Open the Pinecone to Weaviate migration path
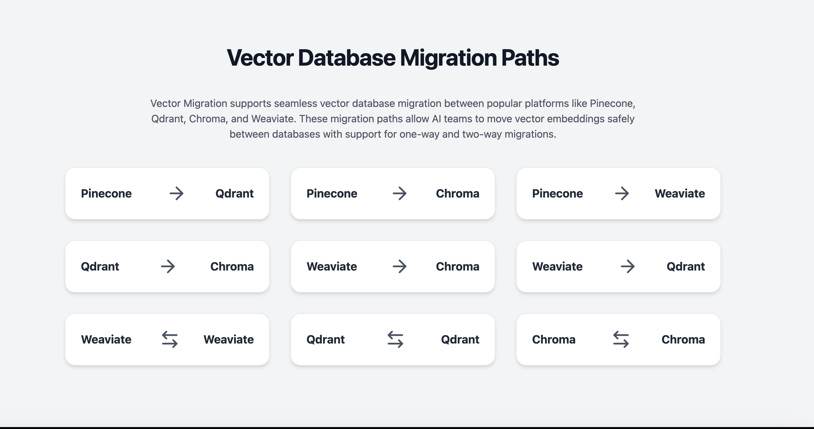 click(x=619, y=193)
